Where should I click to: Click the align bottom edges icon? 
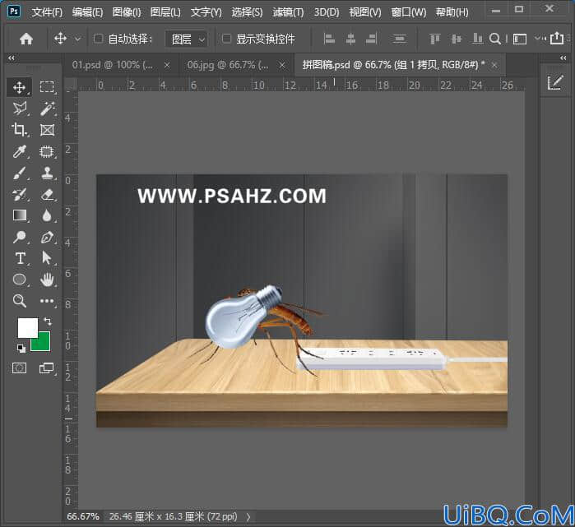477,39
